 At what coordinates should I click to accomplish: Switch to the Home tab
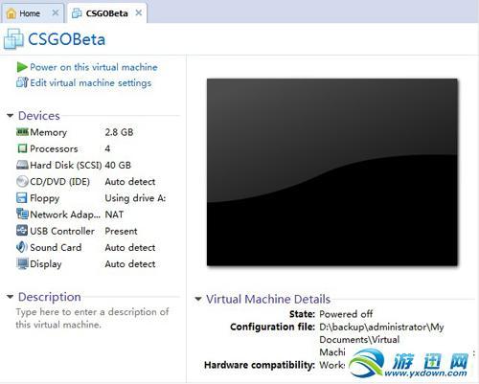coord(25,13)
